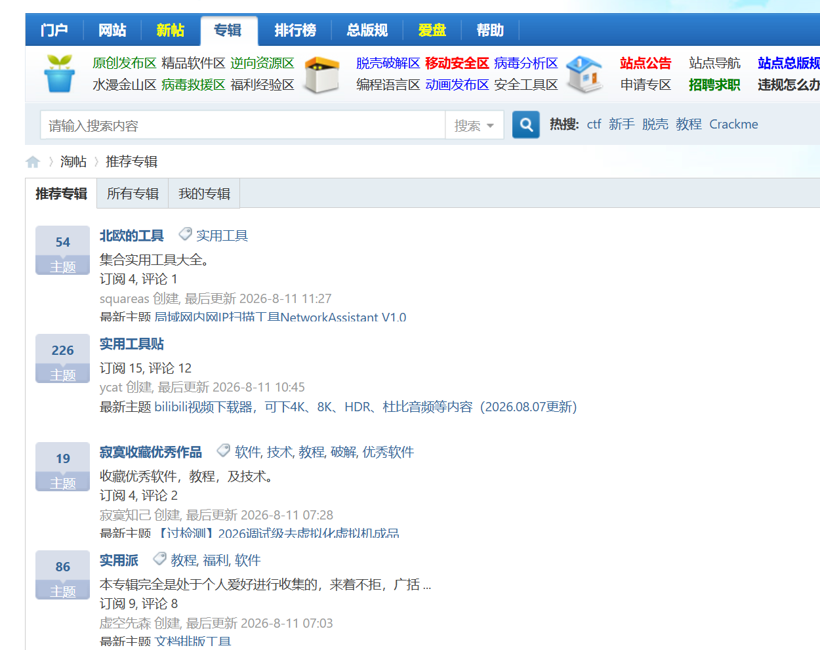
Task: Open the 爱盘 nav item
Action: [432, 30]
